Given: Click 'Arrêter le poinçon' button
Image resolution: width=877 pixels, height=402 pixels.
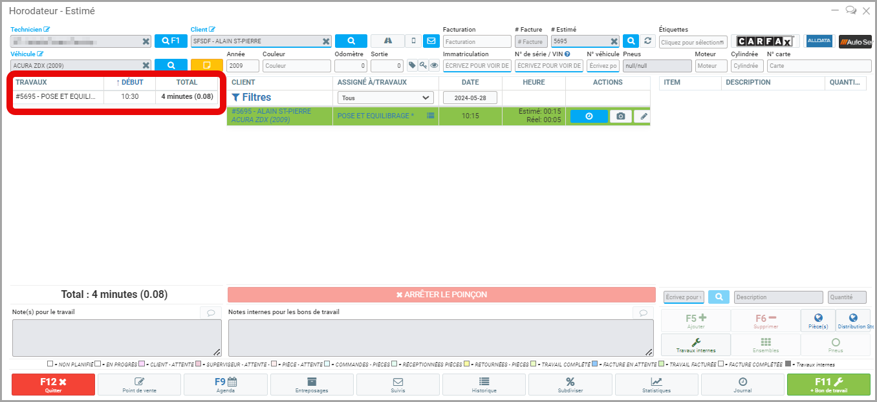Looking at the screenshot, I should pos(441,295).
